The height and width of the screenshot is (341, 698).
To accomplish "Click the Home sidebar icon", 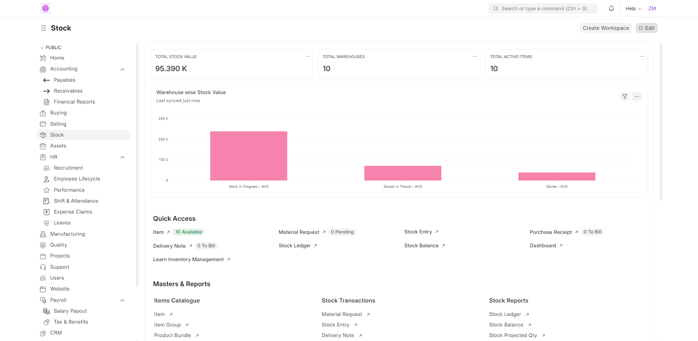I will 43,58.
